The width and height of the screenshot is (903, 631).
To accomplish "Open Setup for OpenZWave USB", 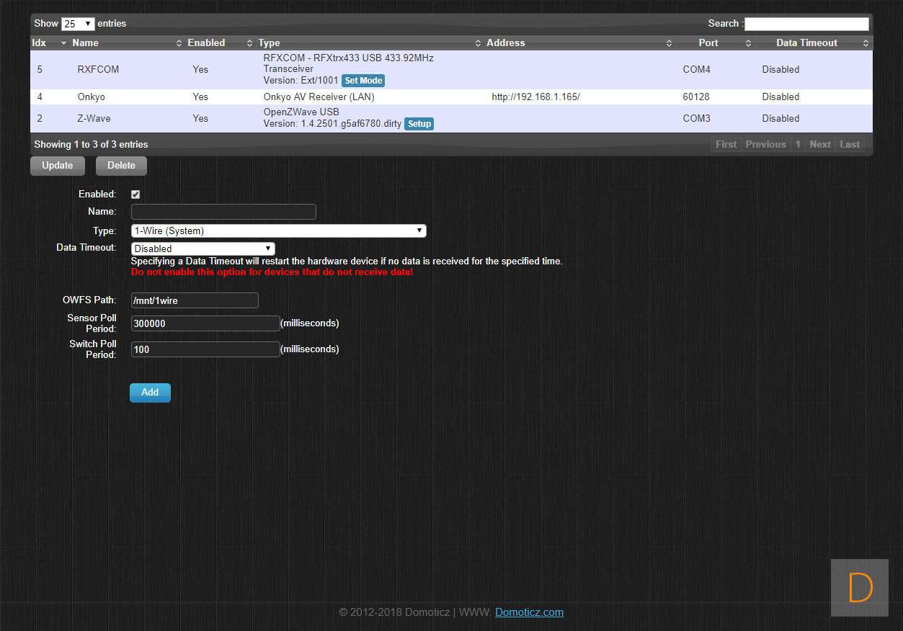I will pyautogui.click(x=419, y=124).
